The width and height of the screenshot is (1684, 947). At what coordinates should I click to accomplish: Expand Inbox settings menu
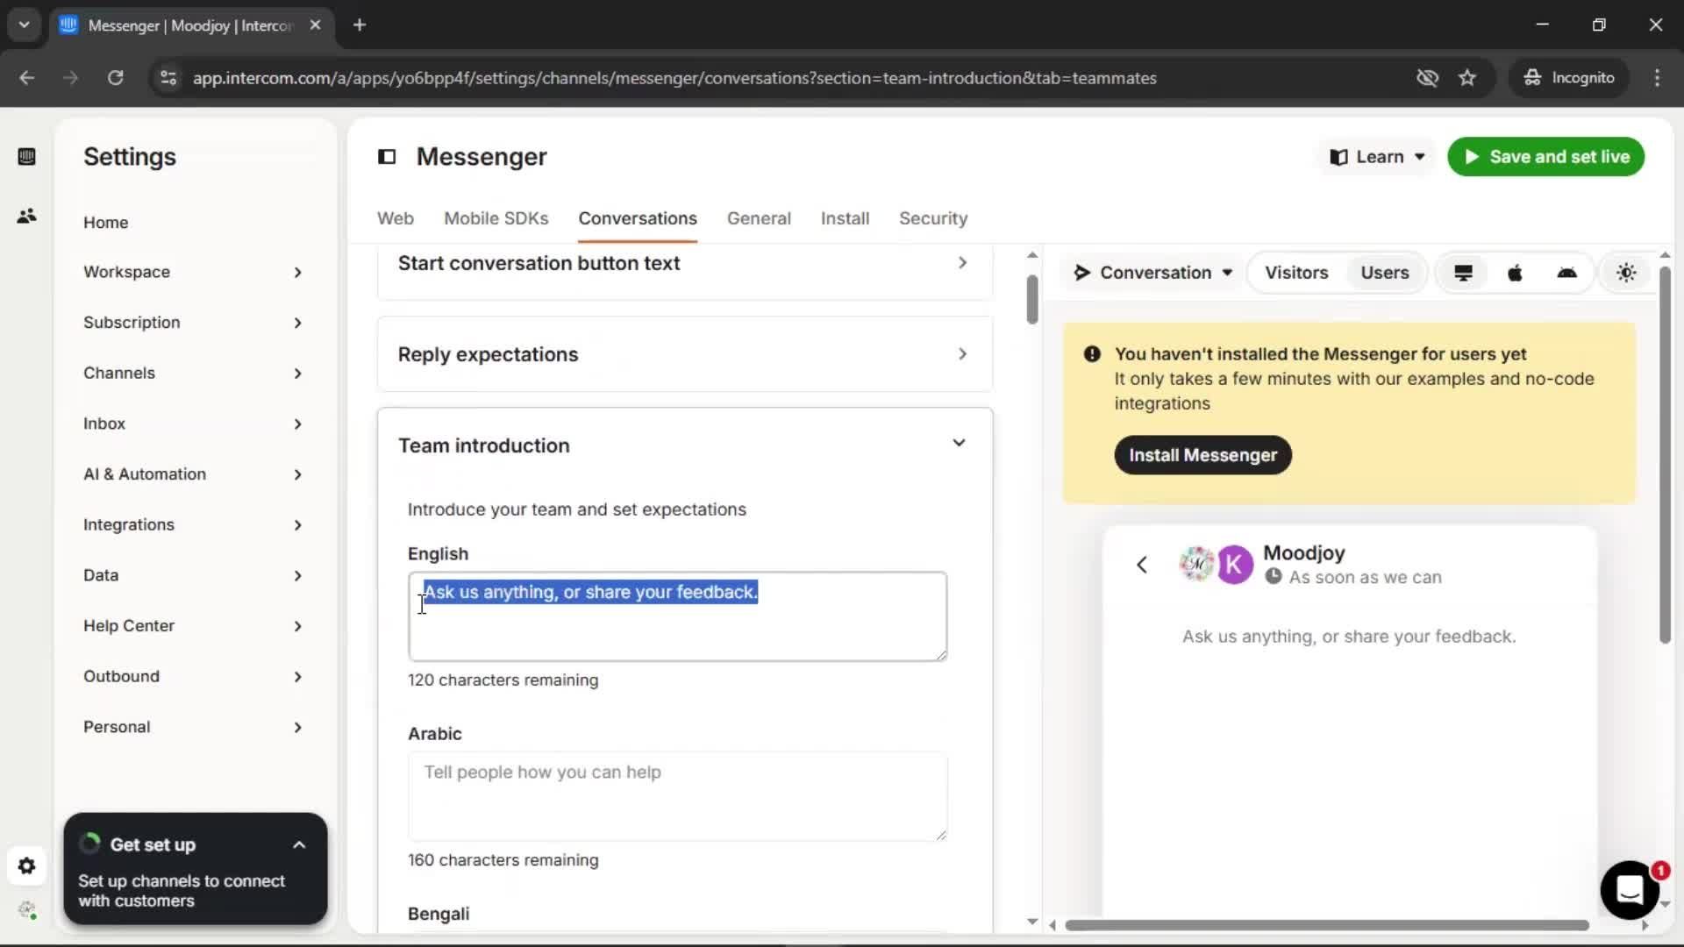(192, 424)
